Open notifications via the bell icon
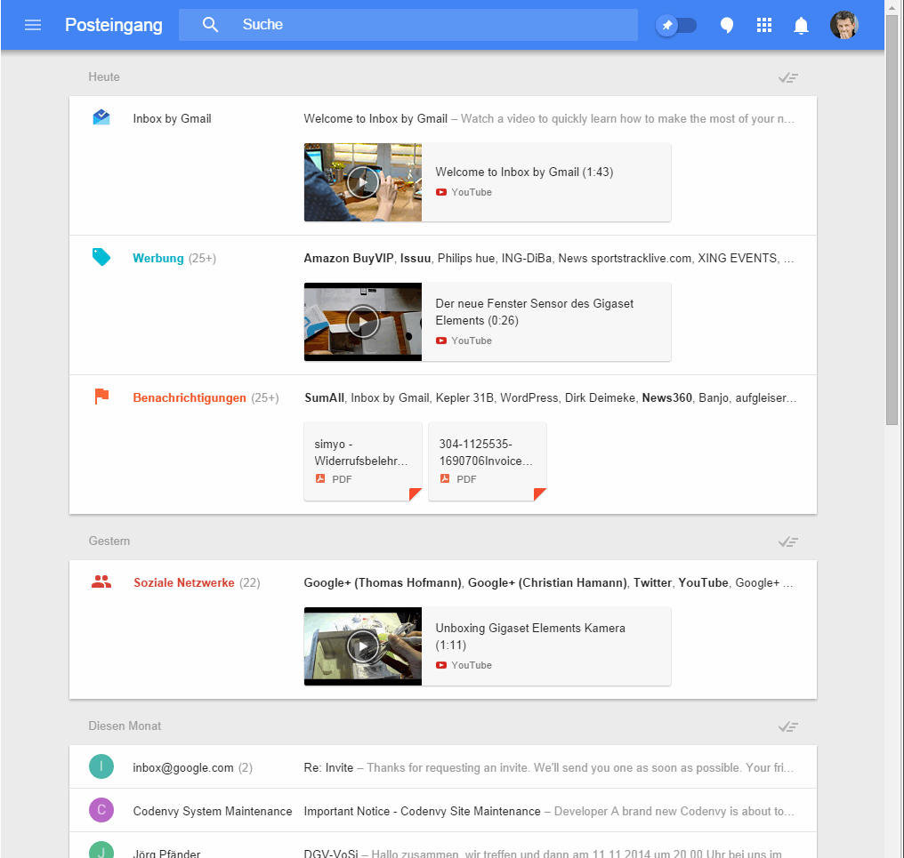 [801, 25]
